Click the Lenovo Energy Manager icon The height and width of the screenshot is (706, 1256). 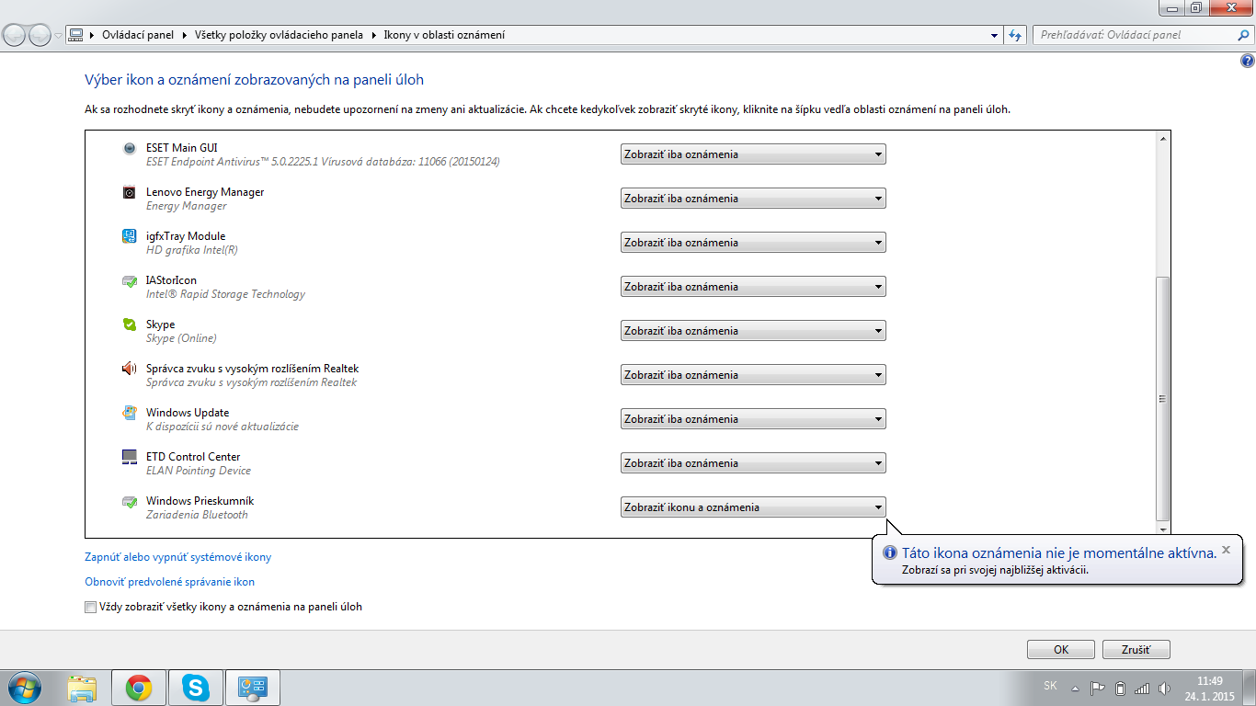(x=130, y=192)
